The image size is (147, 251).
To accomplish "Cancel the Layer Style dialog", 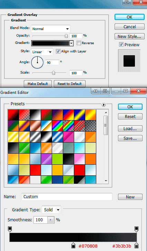I will pos(129,27).
